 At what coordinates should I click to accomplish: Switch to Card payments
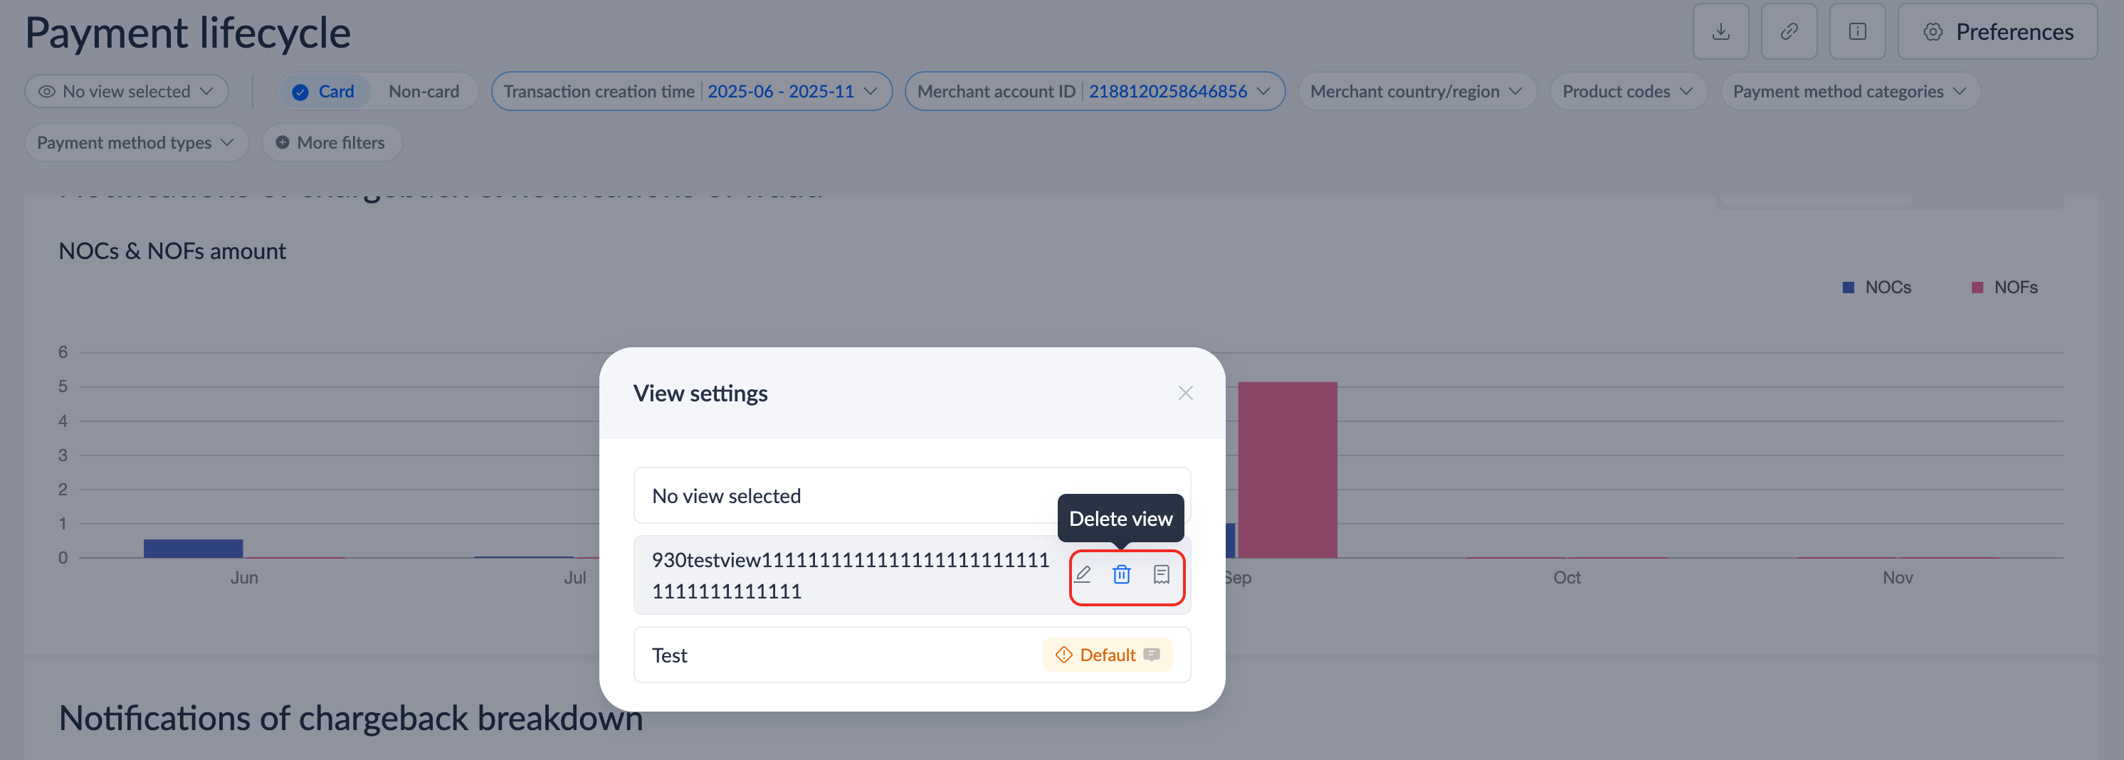click(x=323, y=92)
